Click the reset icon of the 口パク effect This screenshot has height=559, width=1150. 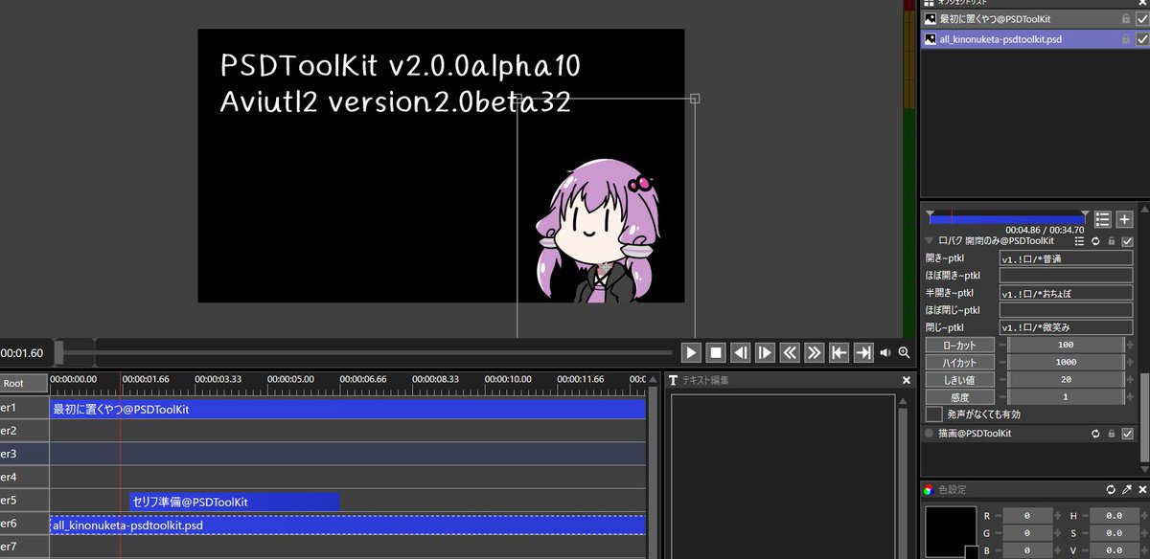(1095, 241)
